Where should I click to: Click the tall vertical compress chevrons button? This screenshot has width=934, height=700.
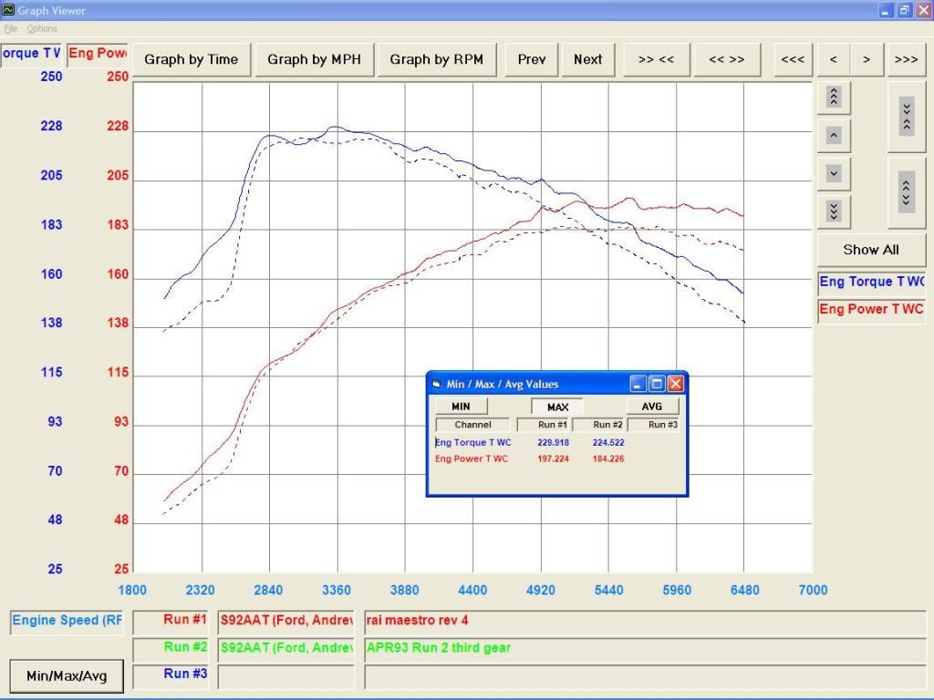(907, 116)
